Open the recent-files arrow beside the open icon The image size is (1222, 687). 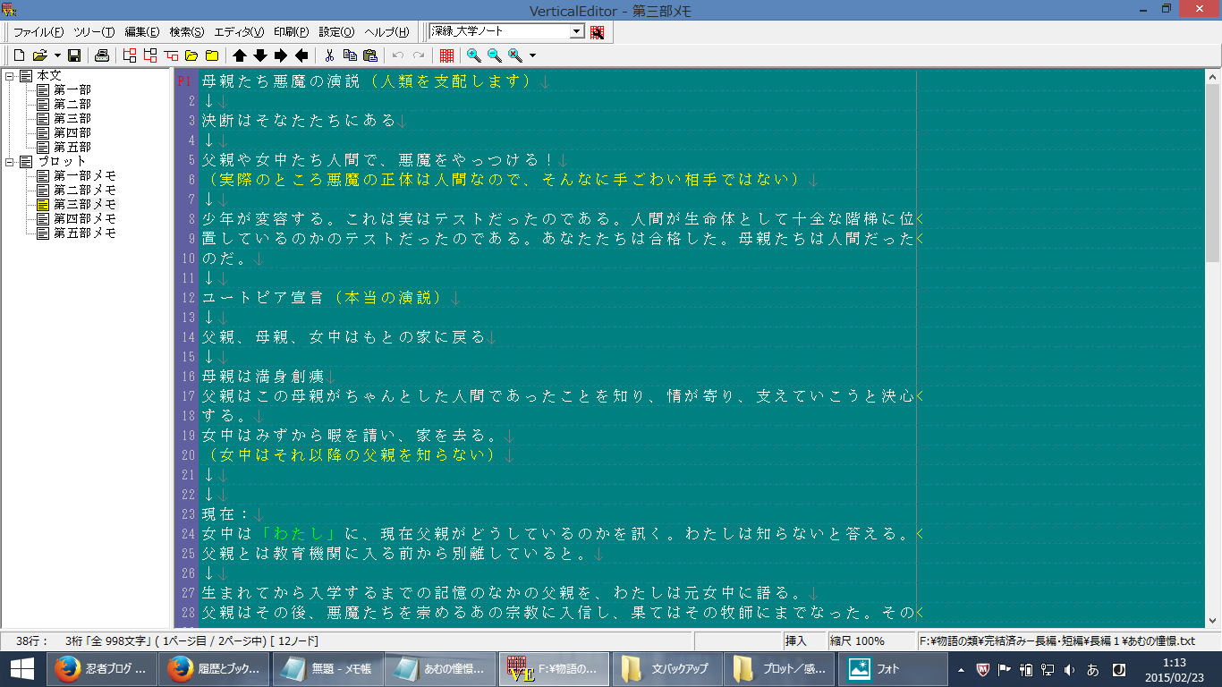tap(57, 55)
